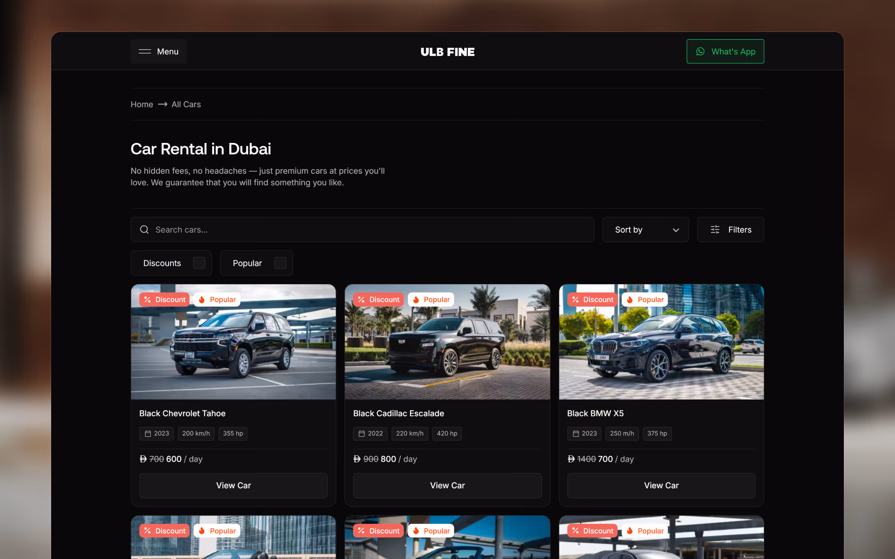View Car for Black Chevrolet Tahoe

233,486
